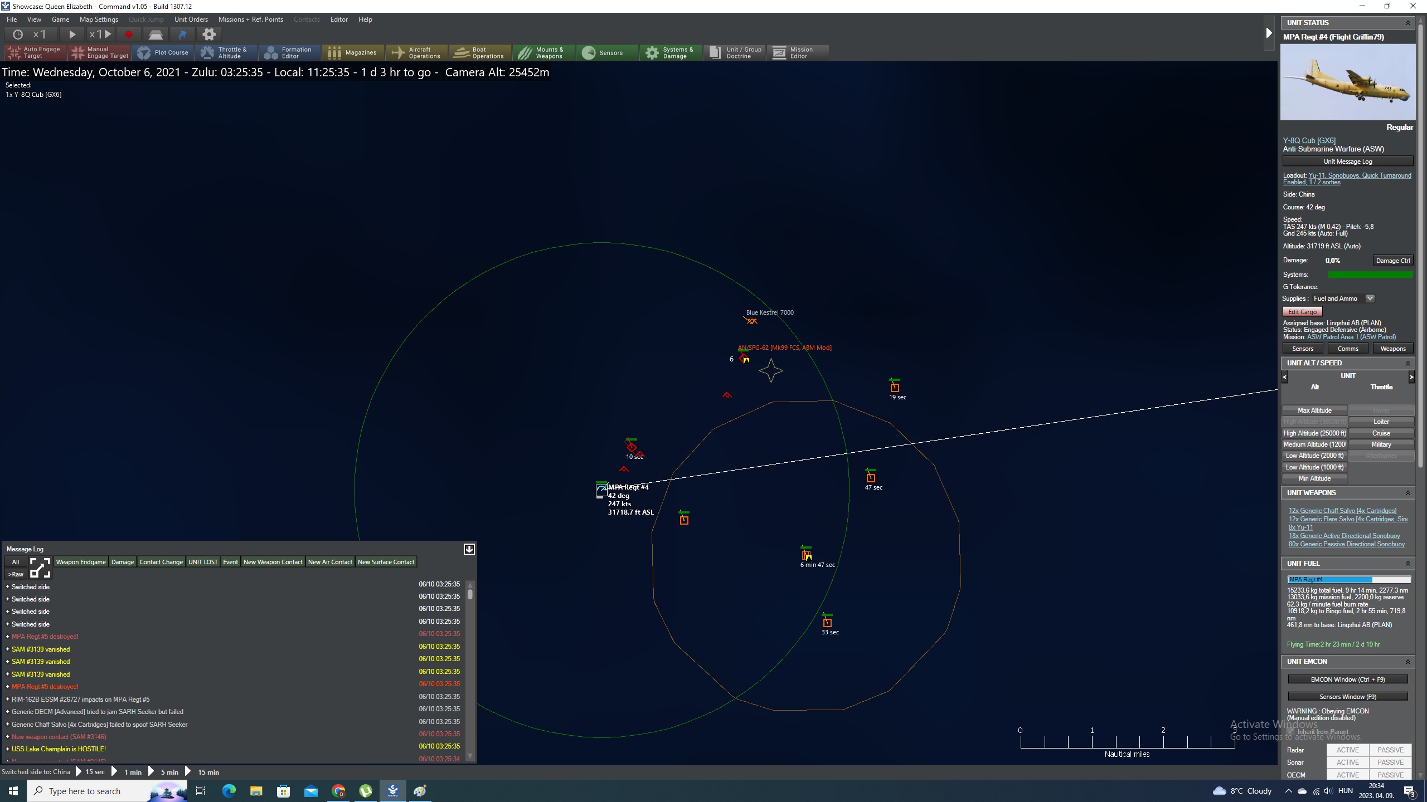Click the time compression clock x1 button
Viewport: 1427px width, 802px height.
(30, 35)
